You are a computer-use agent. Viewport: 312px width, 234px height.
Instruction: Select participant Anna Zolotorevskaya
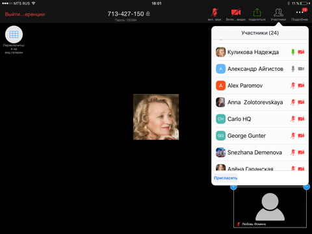pyautogui.click(x=260, y=102)
